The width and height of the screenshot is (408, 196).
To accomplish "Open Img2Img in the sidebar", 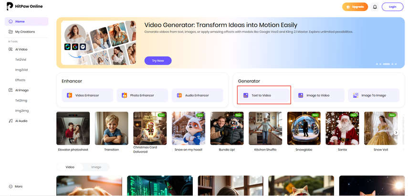I will pyautogui.click(x=22, y=111).
